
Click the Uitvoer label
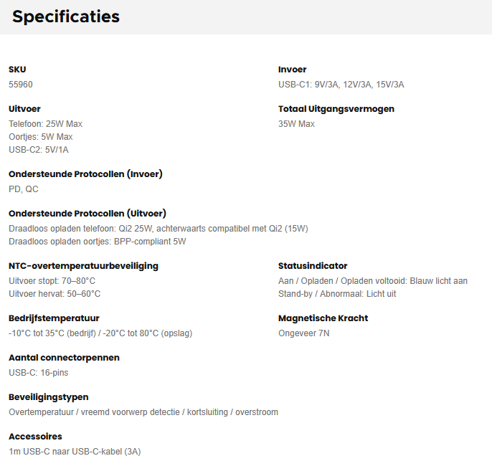click(24, 109)
